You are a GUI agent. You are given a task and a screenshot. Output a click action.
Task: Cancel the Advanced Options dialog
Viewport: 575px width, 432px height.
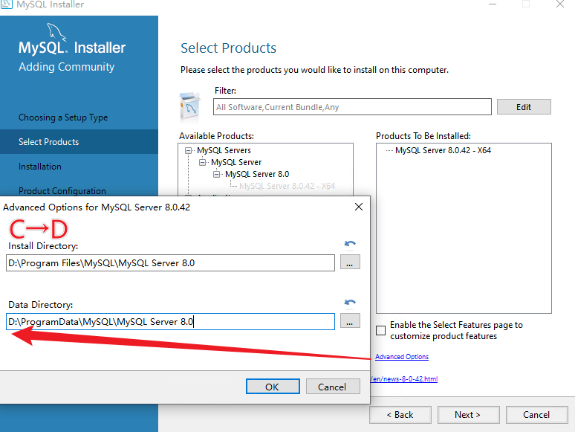tap(333, 387)
